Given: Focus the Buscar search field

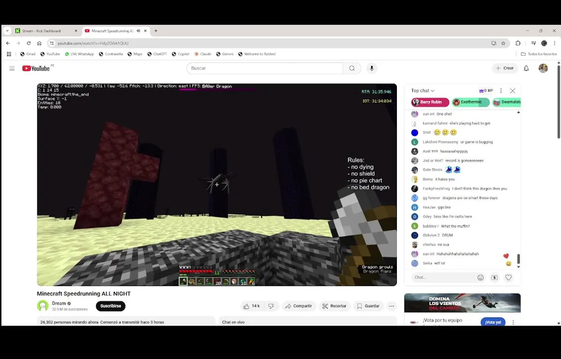Looking at the screenshot, I should (265, 68).
